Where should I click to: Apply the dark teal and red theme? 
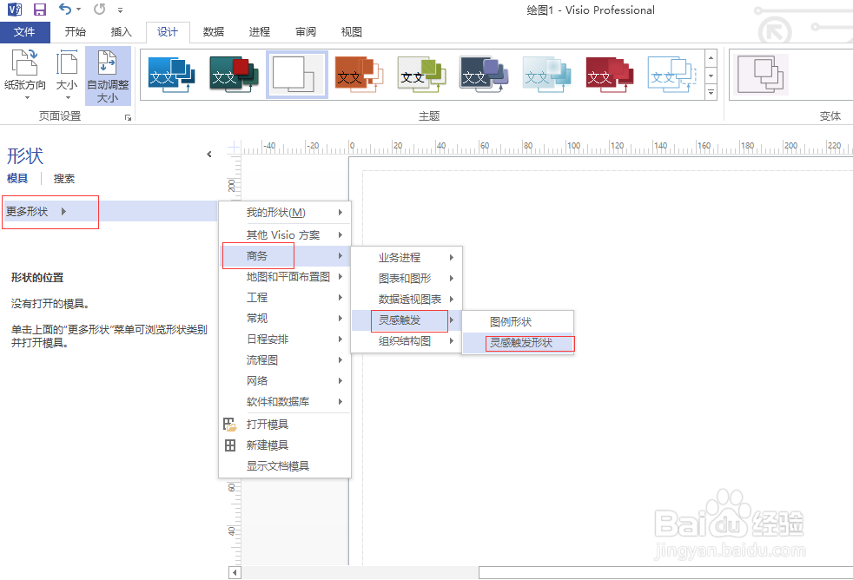(235, 75)
